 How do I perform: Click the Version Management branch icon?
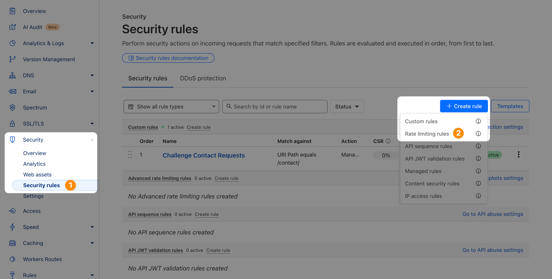point(12,59)
